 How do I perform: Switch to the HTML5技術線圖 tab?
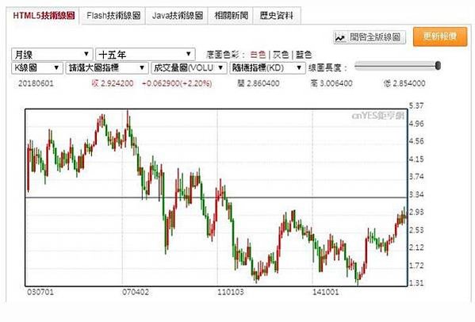(44, 15)
